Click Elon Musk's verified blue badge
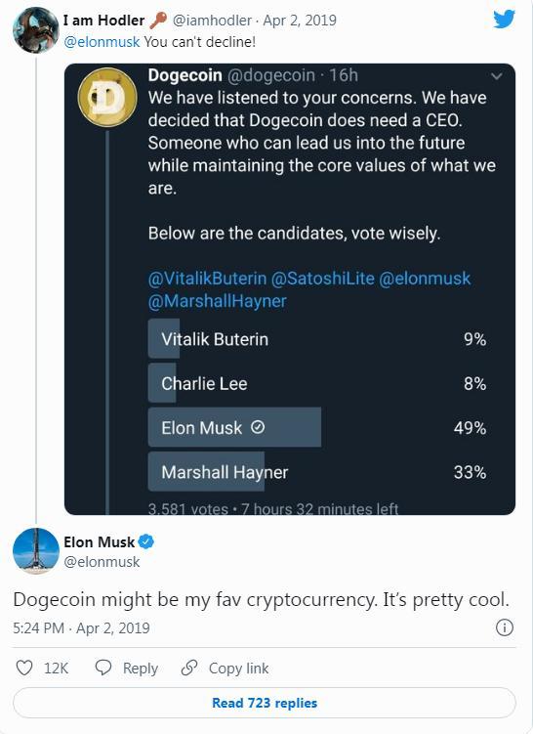The image size is (533, 734). point(146,541)
